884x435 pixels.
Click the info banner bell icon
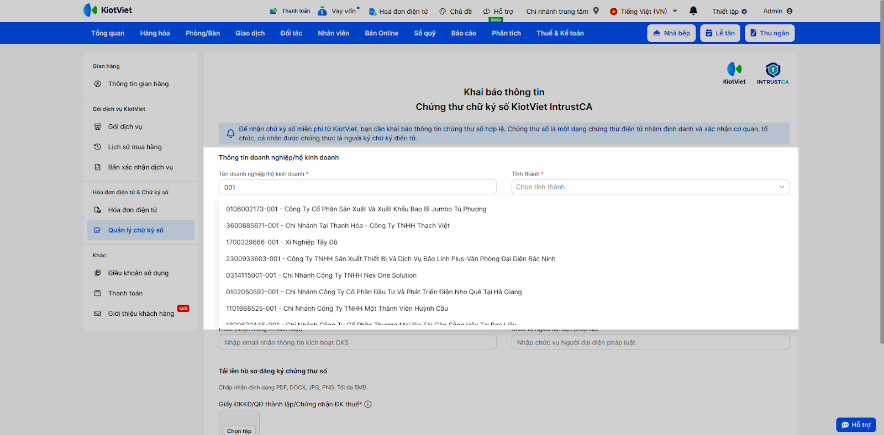point(231,134)
